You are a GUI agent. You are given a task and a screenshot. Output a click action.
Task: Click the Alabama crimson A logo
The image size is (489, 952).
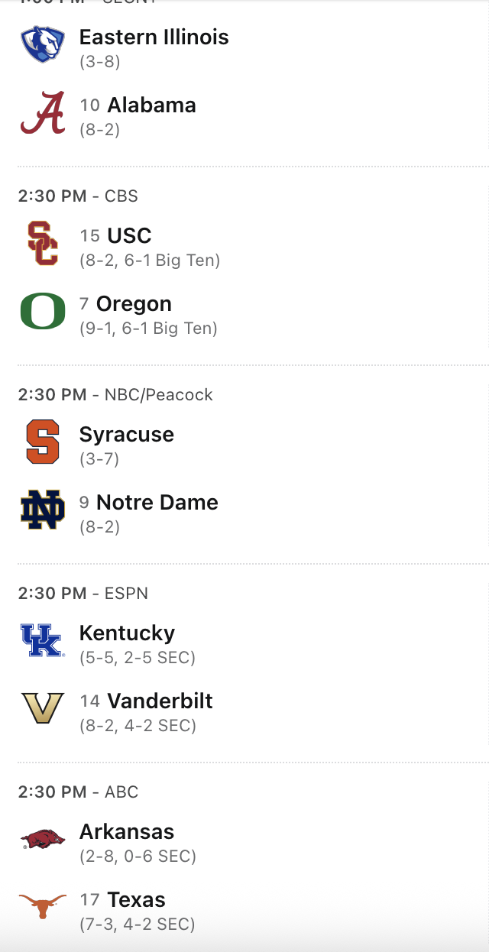[43, 113]
